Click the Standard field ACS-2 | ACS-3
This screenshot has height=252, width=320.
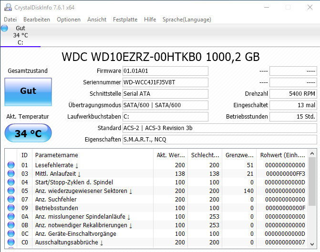coord(219,128)
